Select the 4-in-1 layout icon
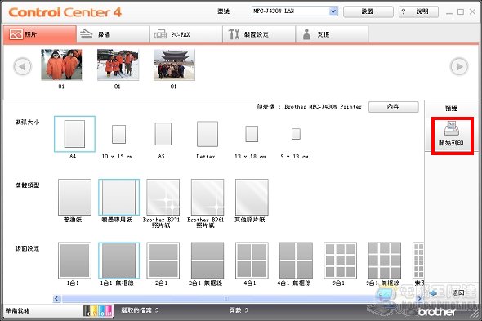482x321 pixels. tap(252, 260)
